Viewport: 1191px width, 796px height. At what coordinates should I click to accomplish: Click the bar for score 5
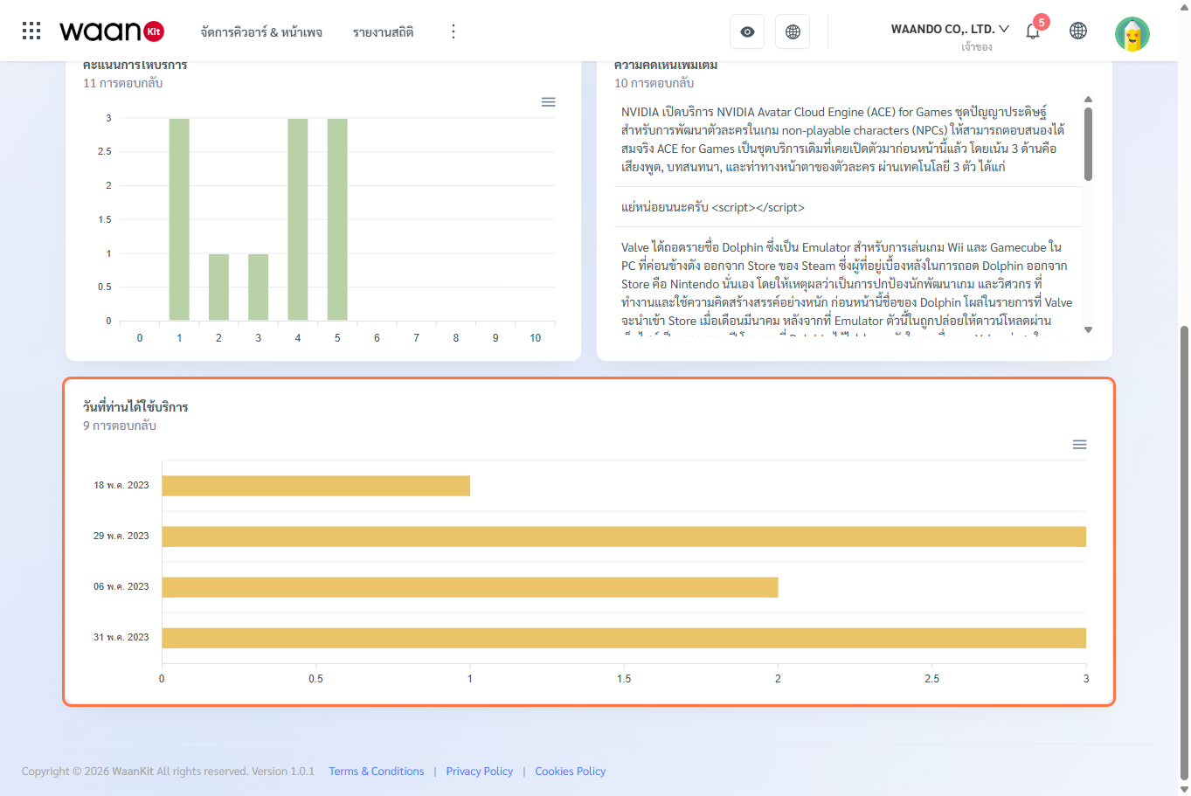(337, 219)
